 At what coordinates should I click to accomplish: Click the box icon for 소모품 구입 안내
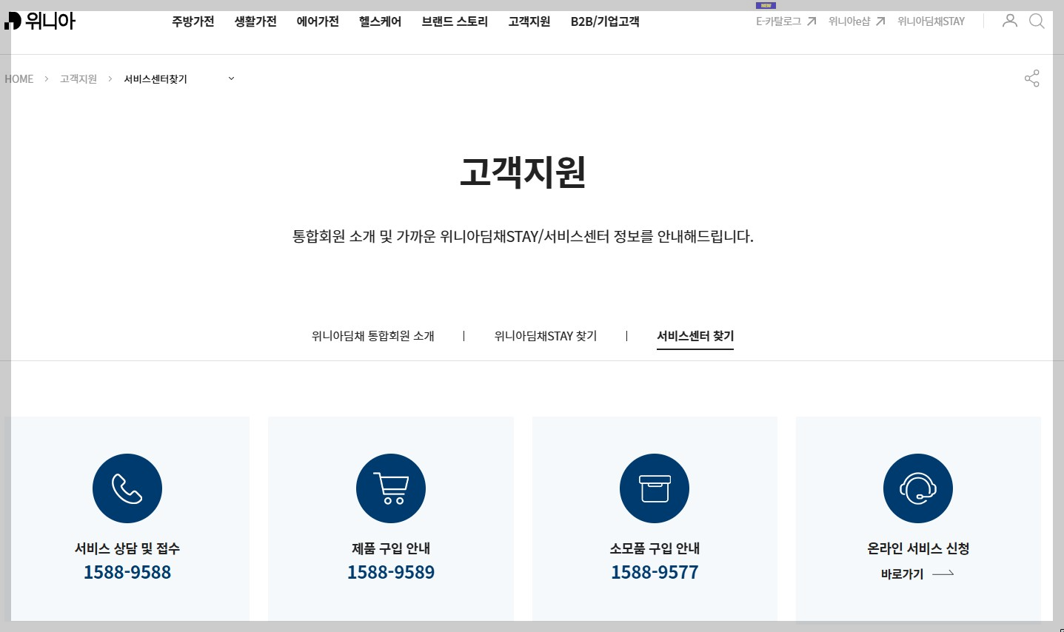click(x=655, y=488)
